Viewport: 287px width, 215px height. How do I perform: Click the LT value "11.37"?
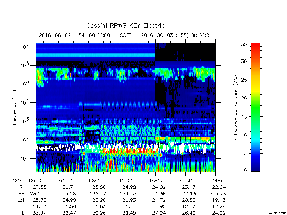pos(39,207)
